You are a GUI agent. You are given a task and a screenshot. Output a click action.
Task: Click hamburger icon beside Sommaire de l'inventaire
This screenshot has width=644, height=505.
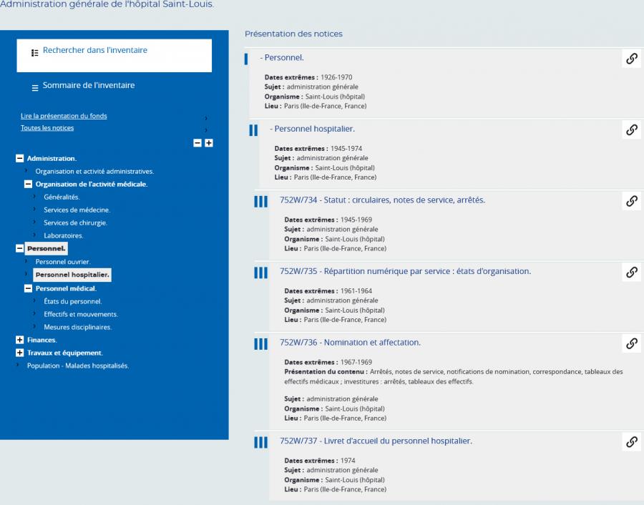point(35,88)
